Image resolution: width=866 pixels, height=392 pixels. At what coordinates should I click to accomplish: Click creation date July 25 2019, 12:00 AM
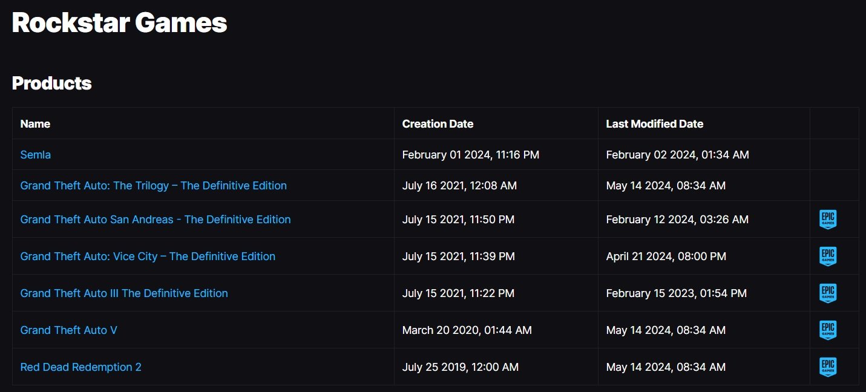point(461,367)
